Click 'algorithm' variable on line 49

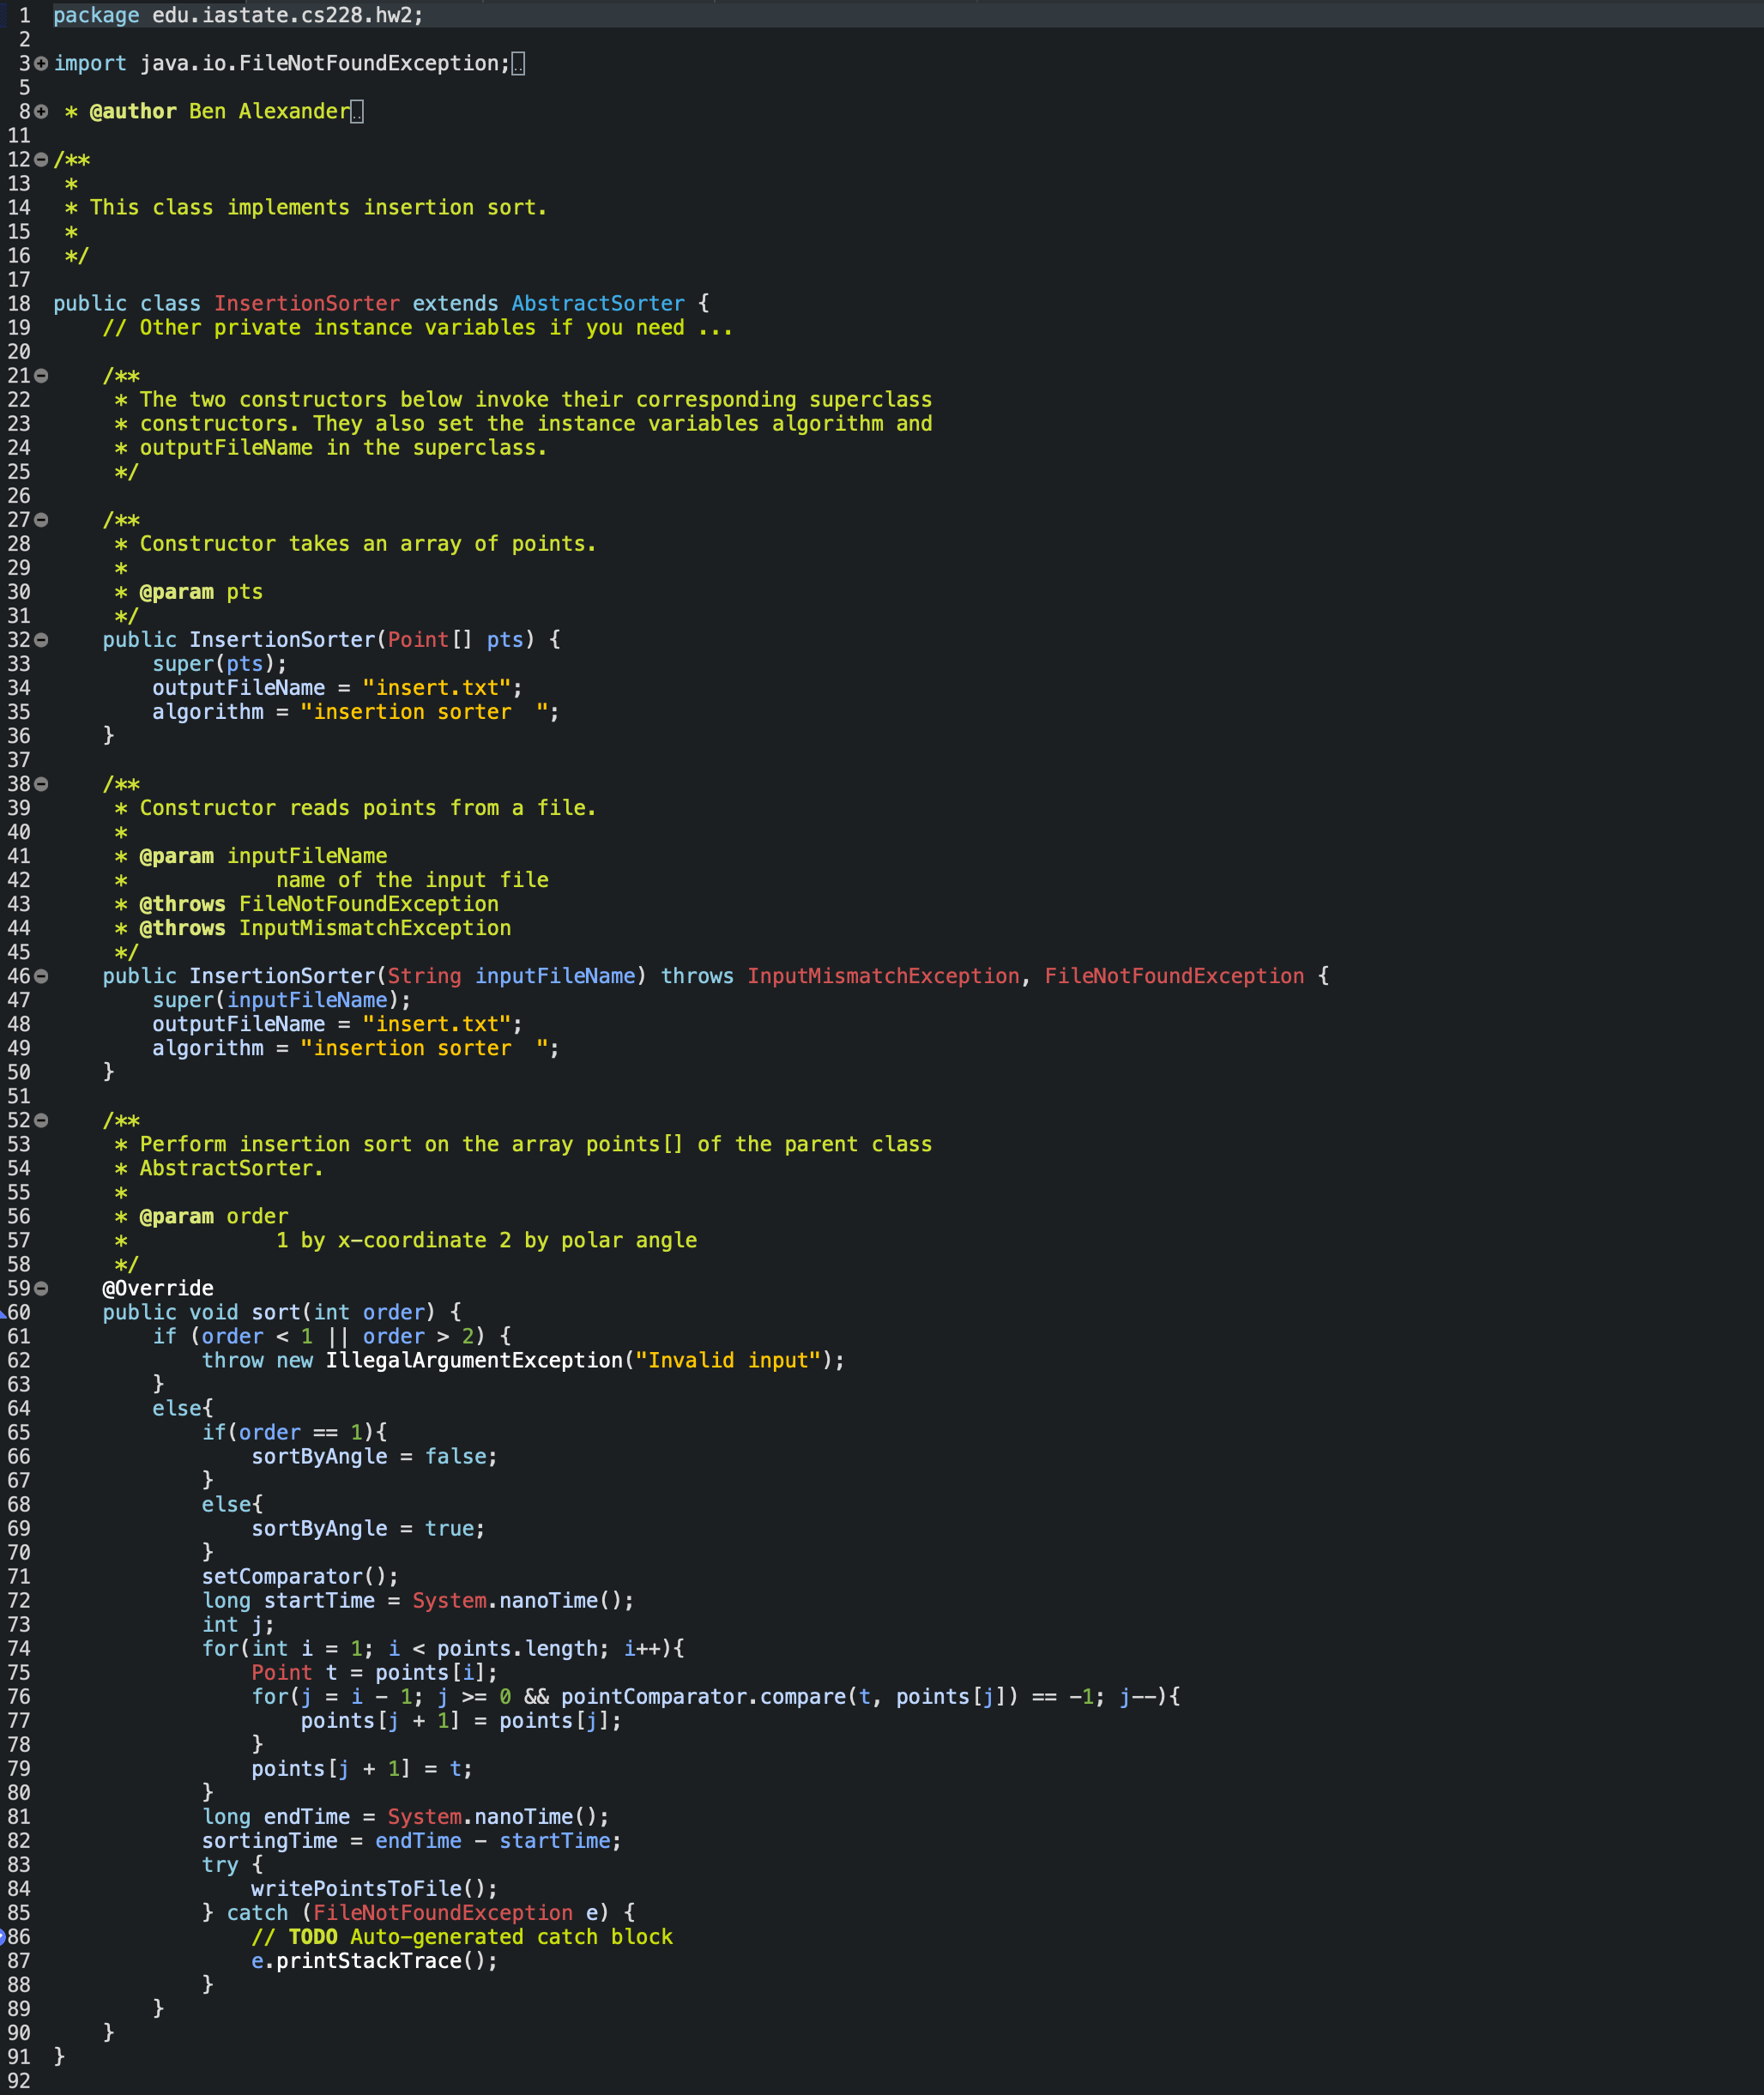point(208,1048)
